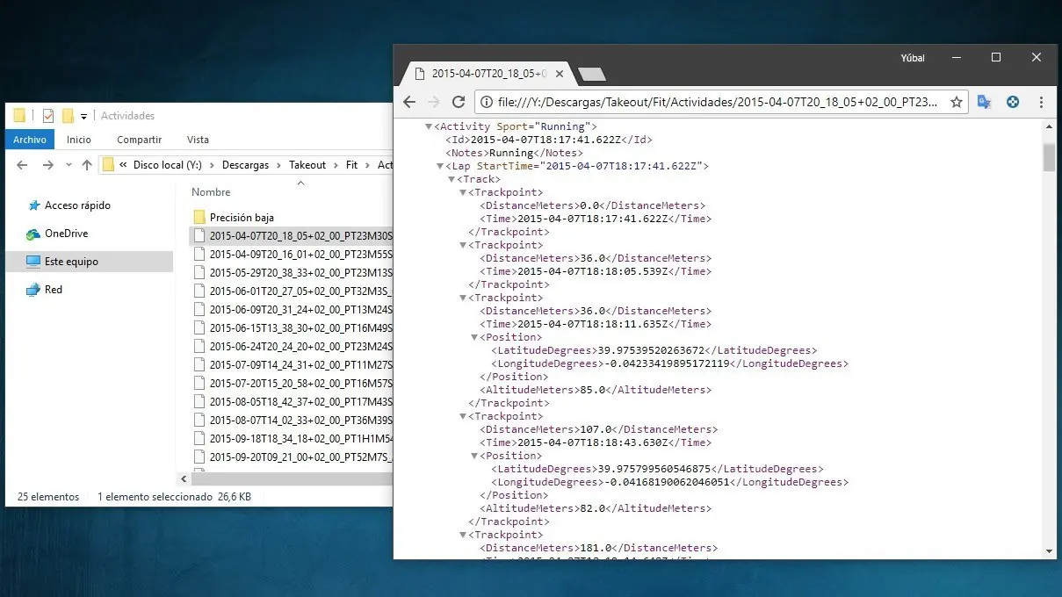Collapse the Position node with latitude 39.97539520263672
Viewport: 1062px width, 597px height.
point(474,337)
